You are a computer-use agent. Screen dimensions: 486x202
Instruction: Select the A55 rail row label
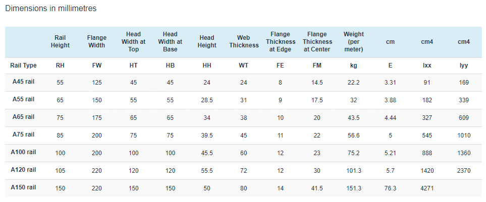(x=23, y=99)
